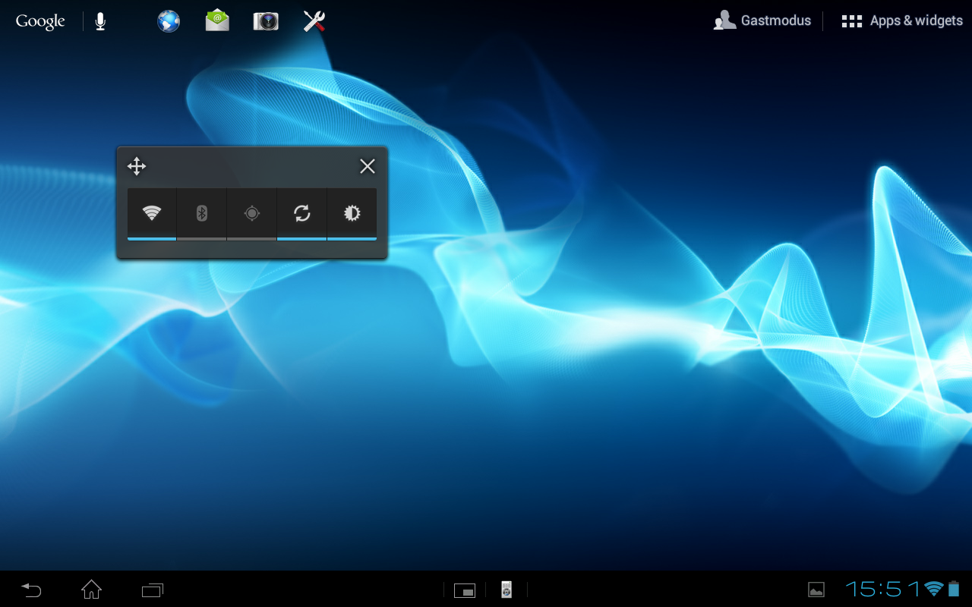The height and width of the screenshot is (607, 972).
Task: Open the Settings wrench-and-screwdriver shortcut
Action: [314, 21]
